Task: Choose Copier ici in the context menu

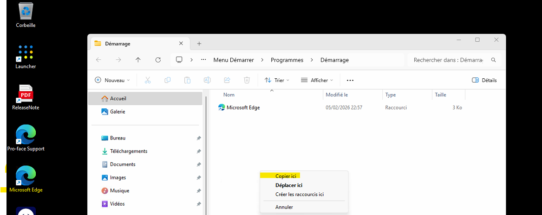Action: 304,176
